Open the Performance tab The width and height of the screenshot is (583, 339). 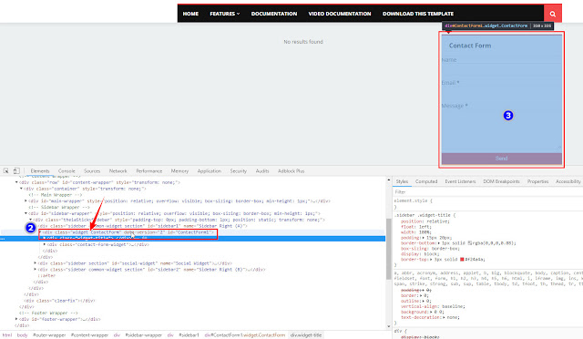coord(148,171)
